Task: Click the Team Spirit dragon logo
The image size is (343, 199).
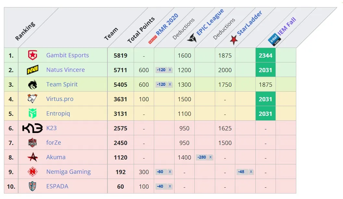Action: click(x=32, y=84)
